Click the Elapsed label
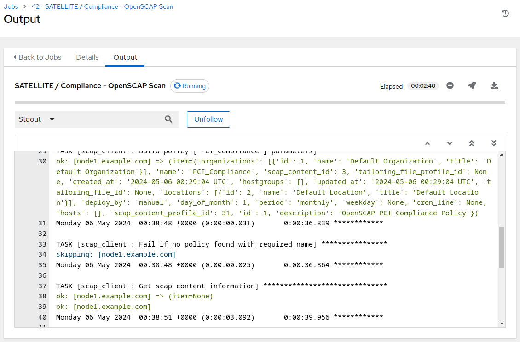This screenshot has height=342, width=520. [391, 86]
